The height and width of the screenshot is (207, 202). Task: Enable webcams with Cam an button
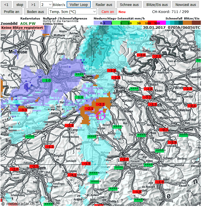(108, 12)
